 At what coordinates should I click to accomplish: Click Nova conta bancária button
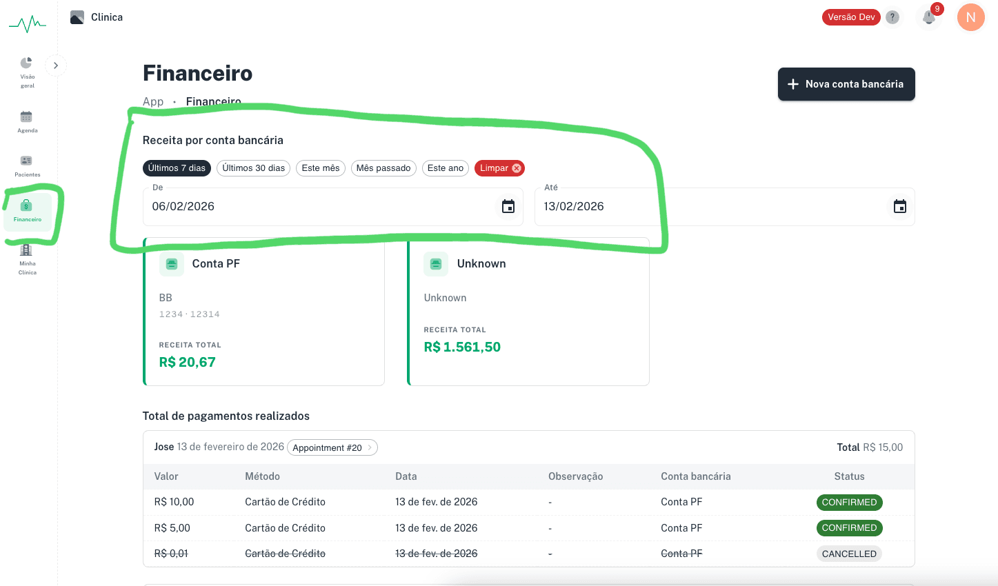846,84
